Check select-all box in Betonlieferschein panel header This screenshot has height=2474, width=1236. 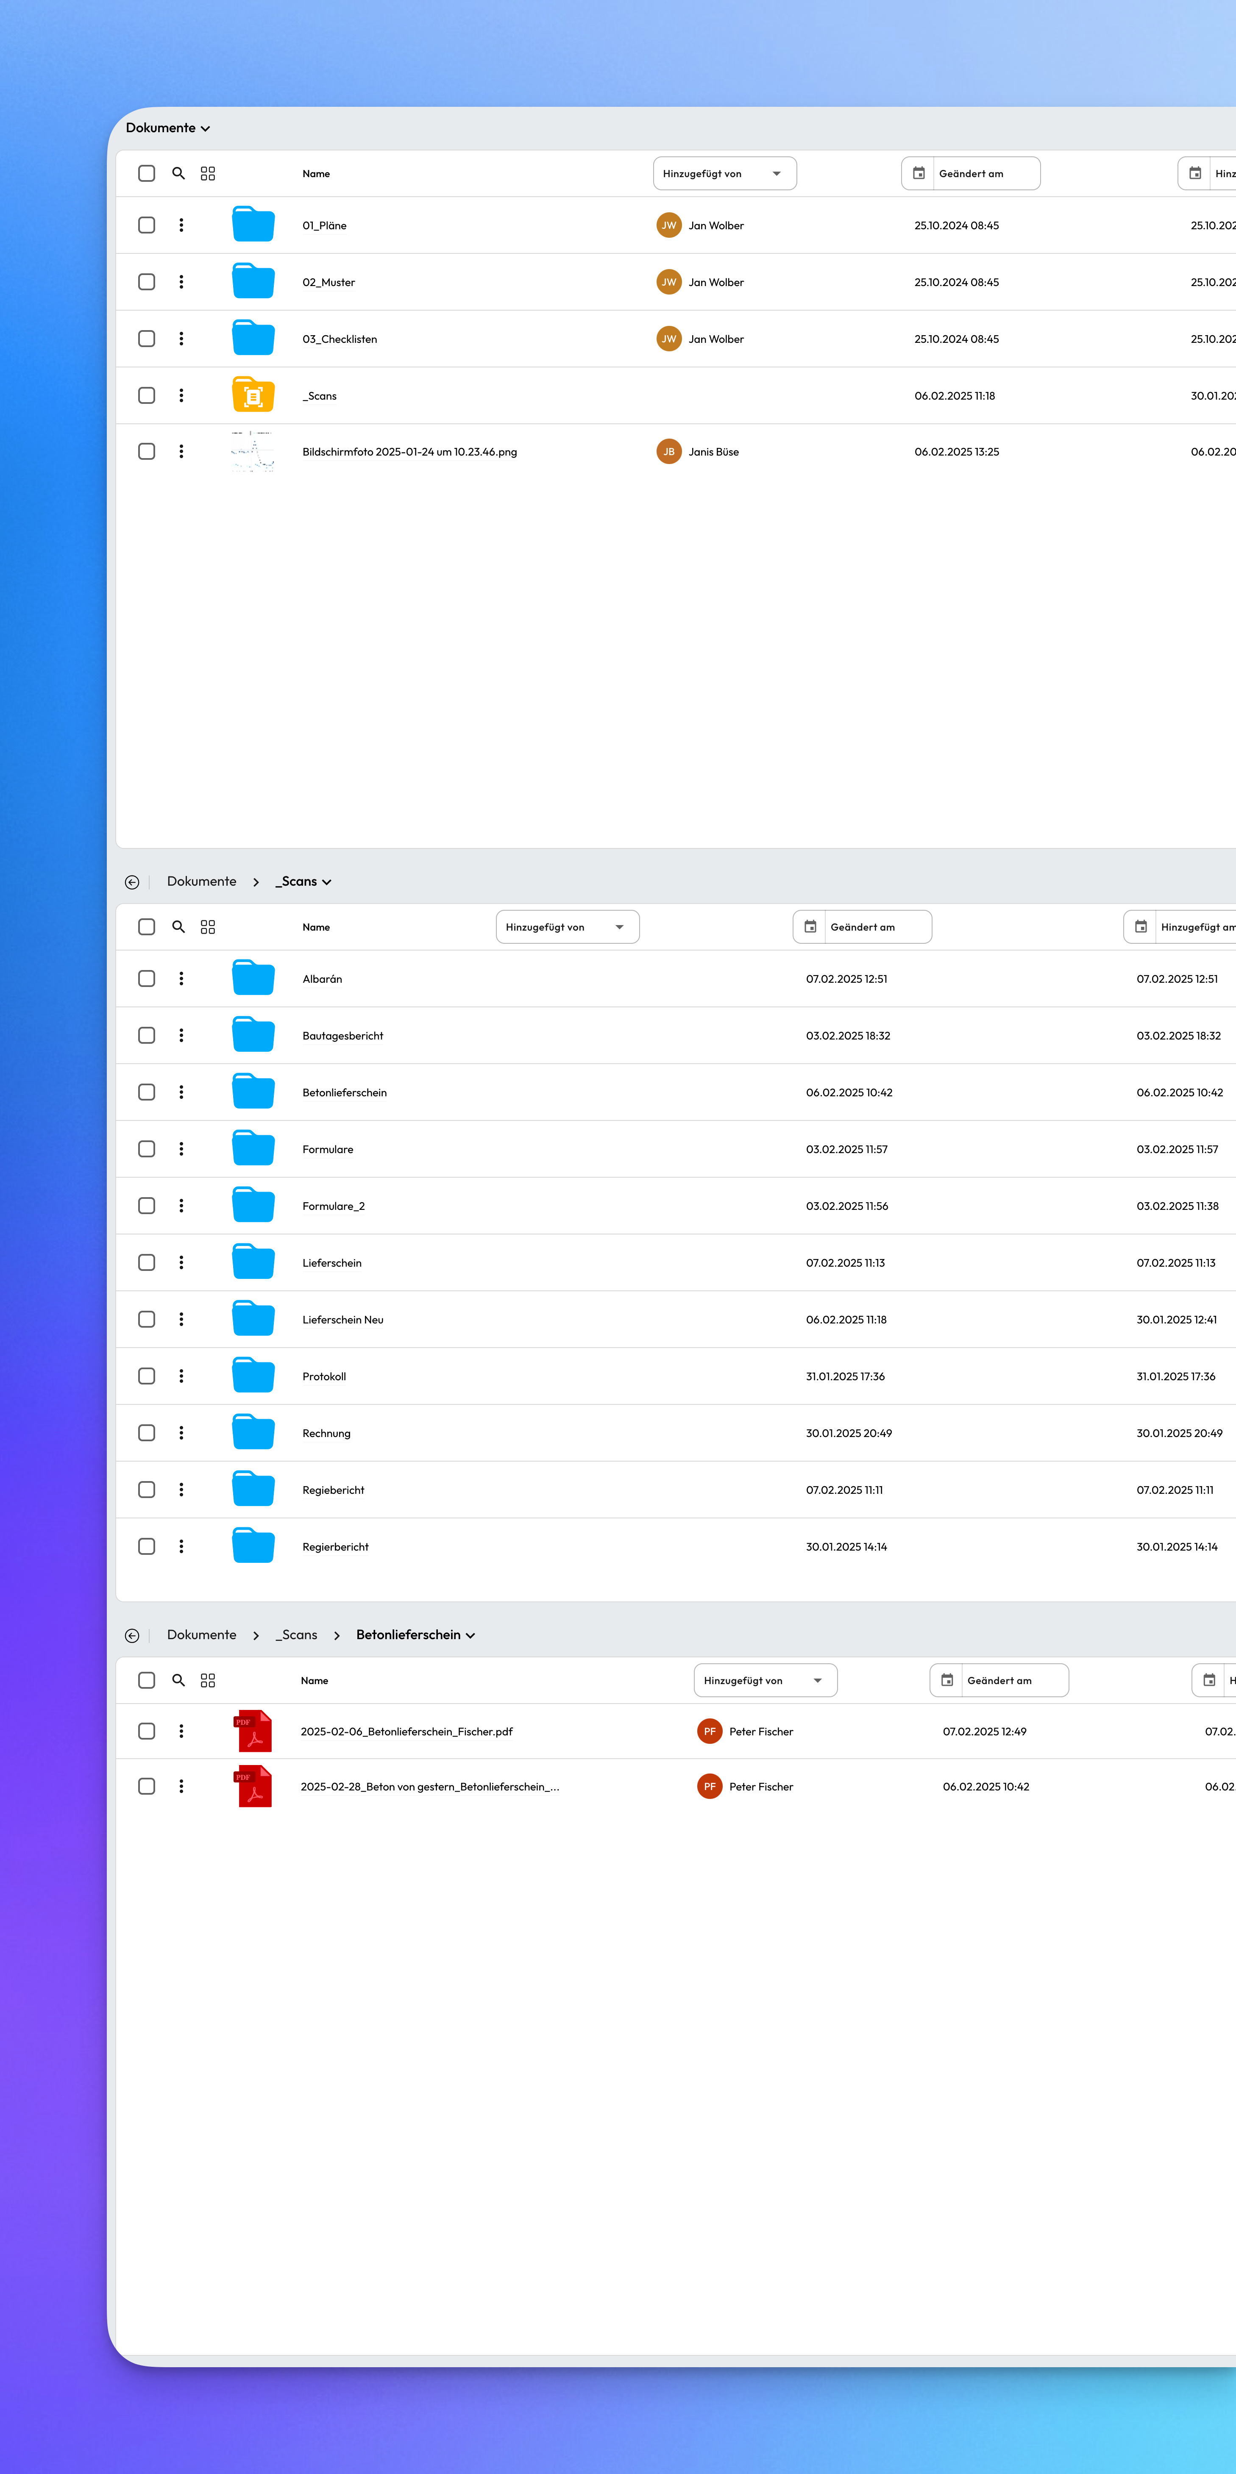[147, 1680]
